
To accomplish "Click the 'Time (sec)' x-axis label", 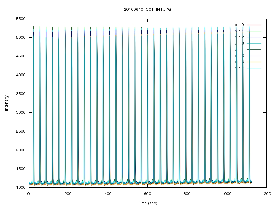I will click(147, 203).
